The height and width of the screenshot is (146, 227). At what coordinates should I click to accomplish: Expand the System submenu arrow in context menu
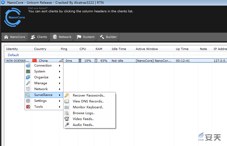(60, 71)
